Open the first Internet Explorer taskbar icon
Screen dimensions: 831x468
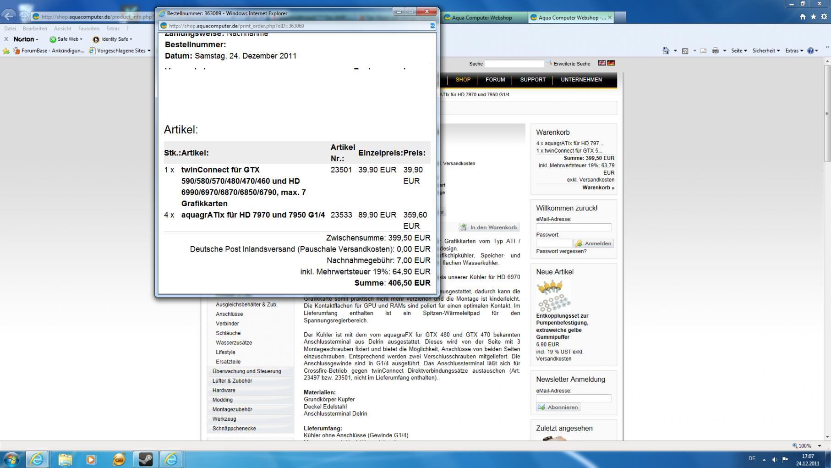[x=37, y=459]
